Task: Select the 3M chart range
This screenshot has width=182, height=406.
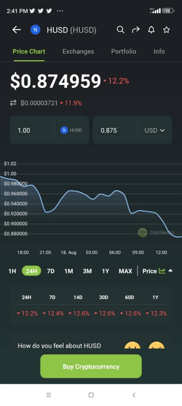Action: tap(87, 271)
